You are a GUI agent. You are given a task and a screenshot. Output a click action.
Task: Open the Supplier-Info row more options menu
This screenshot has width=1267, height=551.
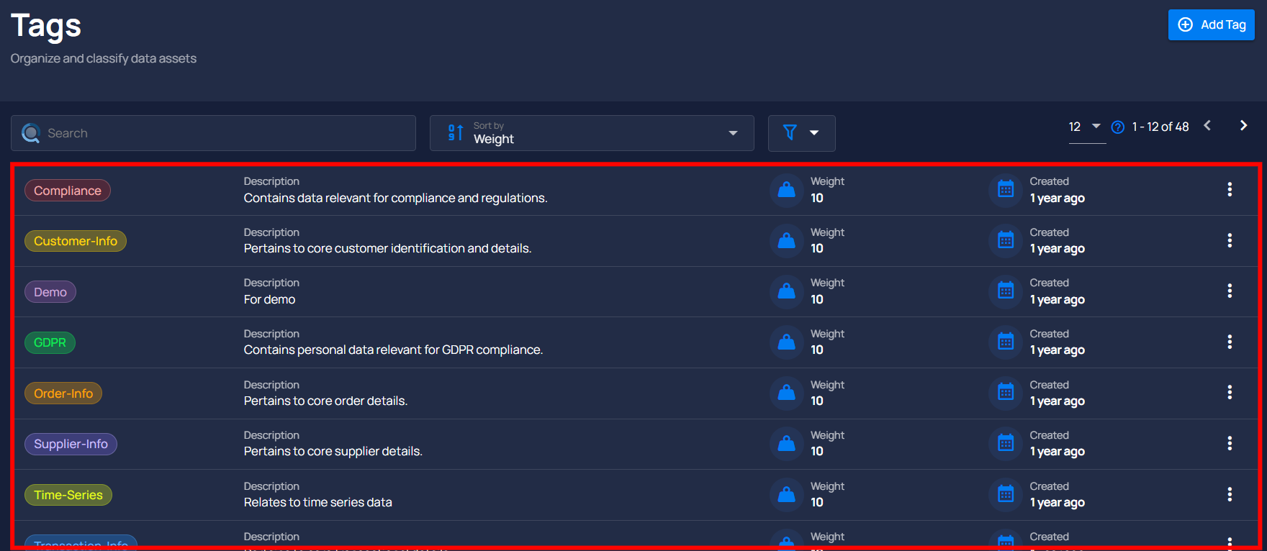[x=1230, y=443]
